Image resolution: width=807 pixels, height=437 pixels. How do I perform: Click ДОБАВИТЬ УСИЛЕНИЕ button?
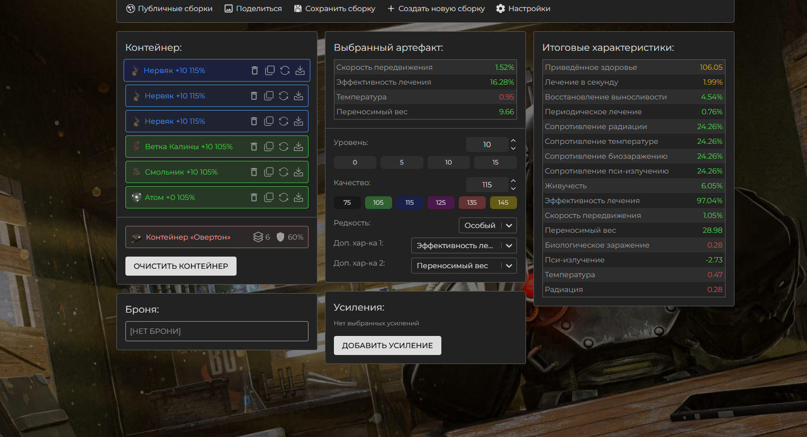pos(387,345)
